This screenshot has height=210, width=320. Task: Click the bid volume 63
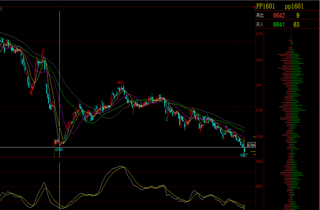(296, 25)
